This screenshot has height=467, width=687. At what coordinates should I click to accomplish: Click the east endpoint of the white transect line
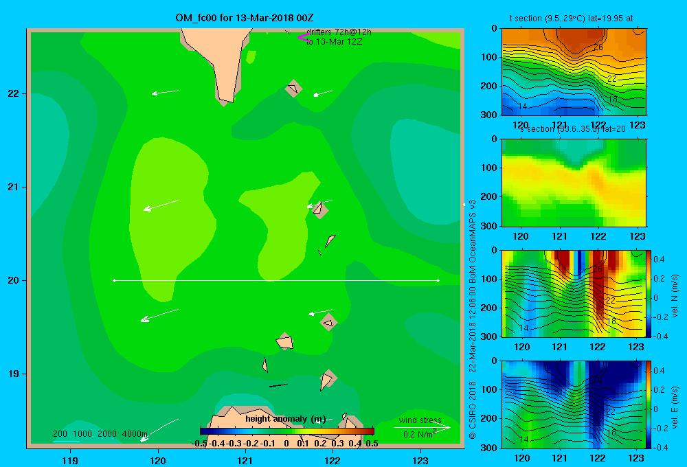(x=438, y=280)
